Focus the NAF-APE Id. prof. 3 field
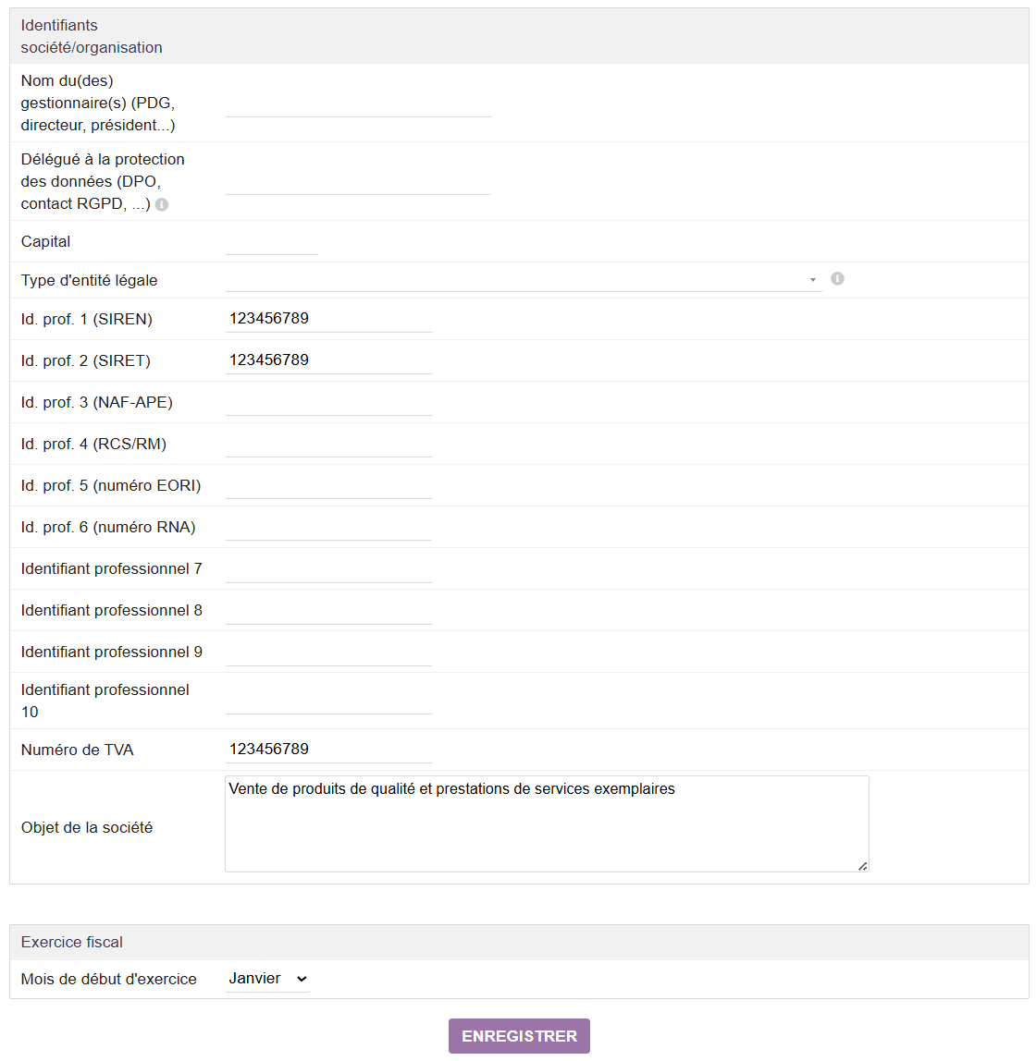This screenshot has height=1061, width=1036. (328, 402)
